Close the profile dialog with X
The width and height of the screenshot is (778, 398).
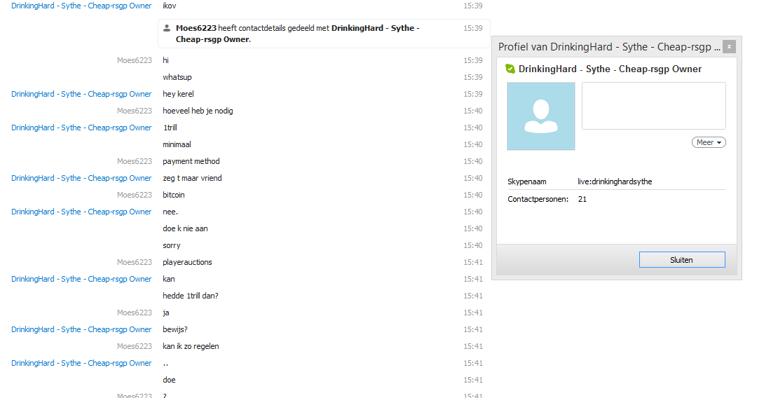(x=729, y=47)
